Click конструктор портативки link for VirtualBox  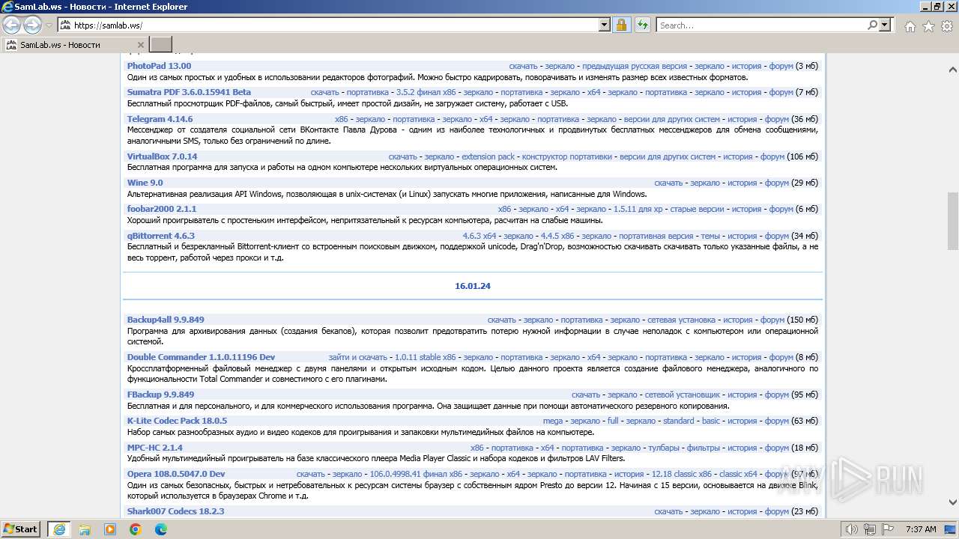tap(567, 156)
